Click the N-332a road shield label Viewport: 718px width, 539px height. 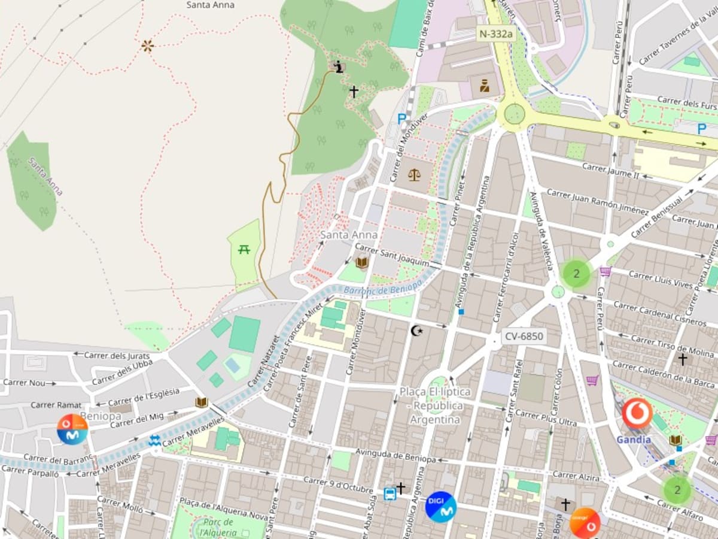pos(496,34)
